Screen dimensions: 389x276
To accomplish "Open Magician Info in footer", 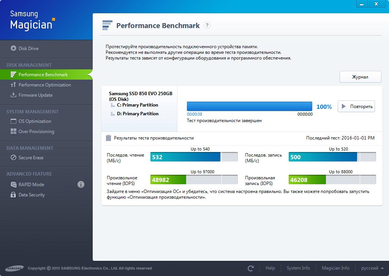I will 335,268.
